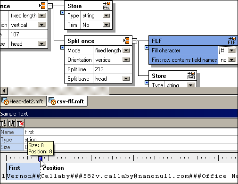This screenshot has width=238, height=184.
Task: Click the First row contains field names label
Action: tap(184, 60)
